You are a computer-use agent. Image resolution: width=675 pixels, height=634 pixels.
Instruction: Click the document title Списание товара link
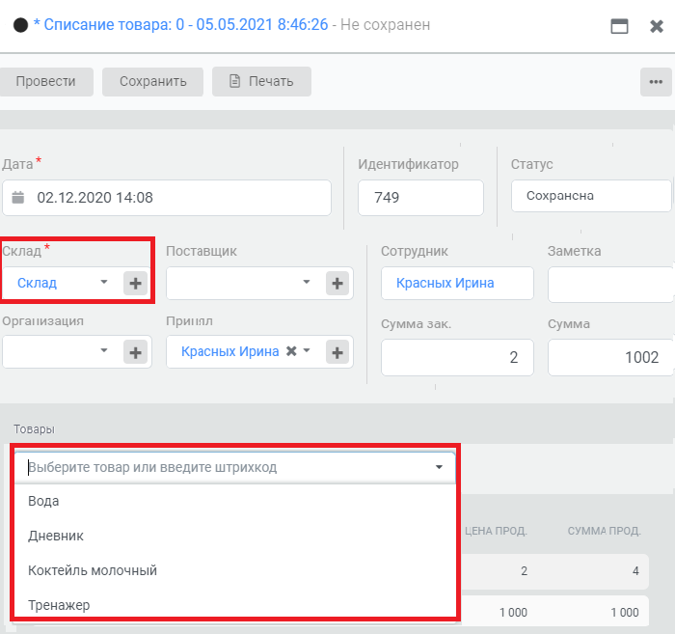point(181,25)
